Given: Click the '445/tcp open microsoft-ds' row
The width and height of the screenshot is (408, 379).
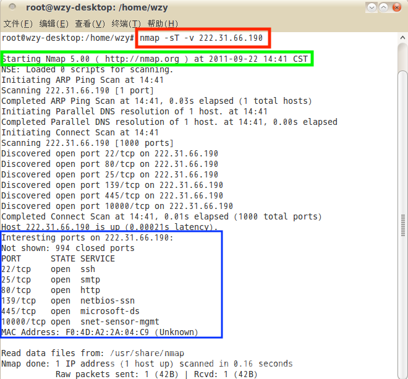Looking at the screenshot, I should tap(70, 312).
